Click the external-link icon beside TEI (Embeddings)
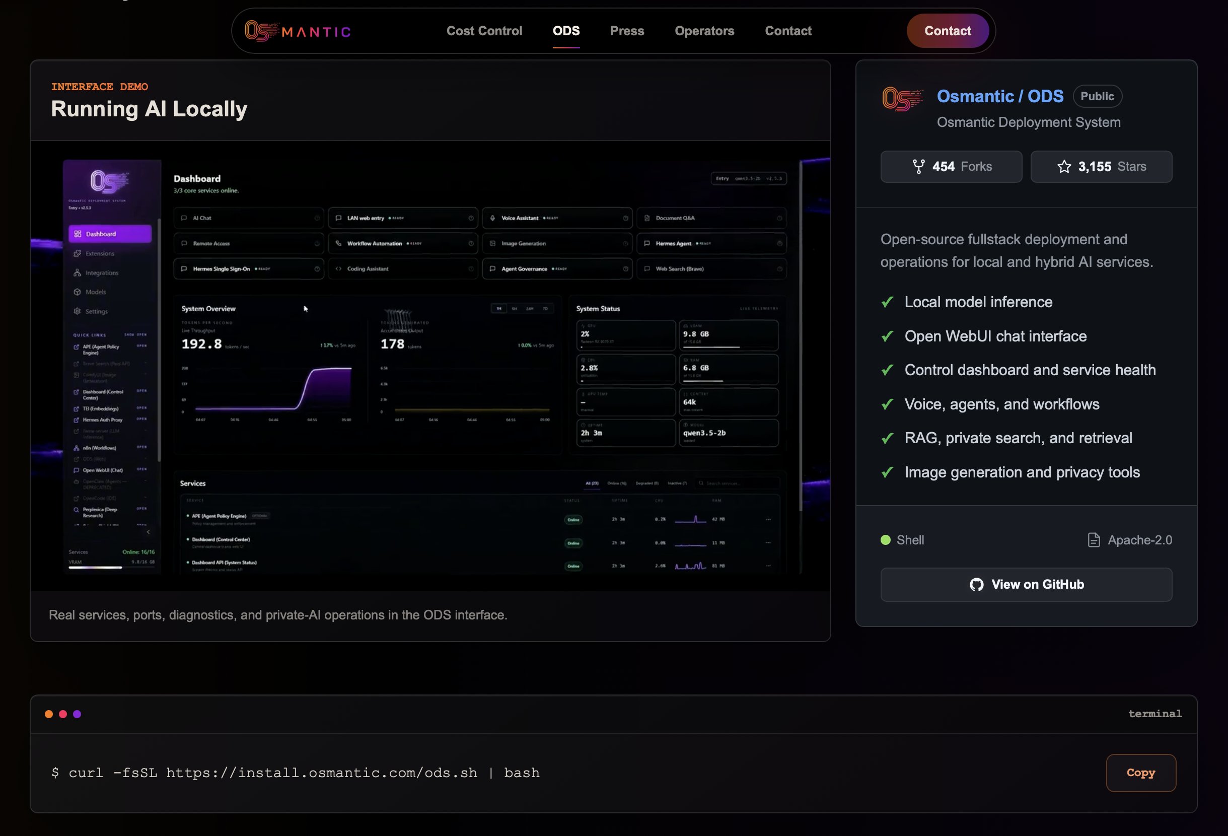1228x836 pixels. coord(77,408)
